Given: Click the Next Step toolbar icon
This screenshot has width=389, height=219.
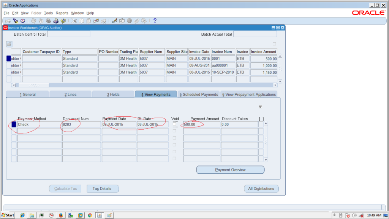Looking at the screenshot, I should pos(41,21).
